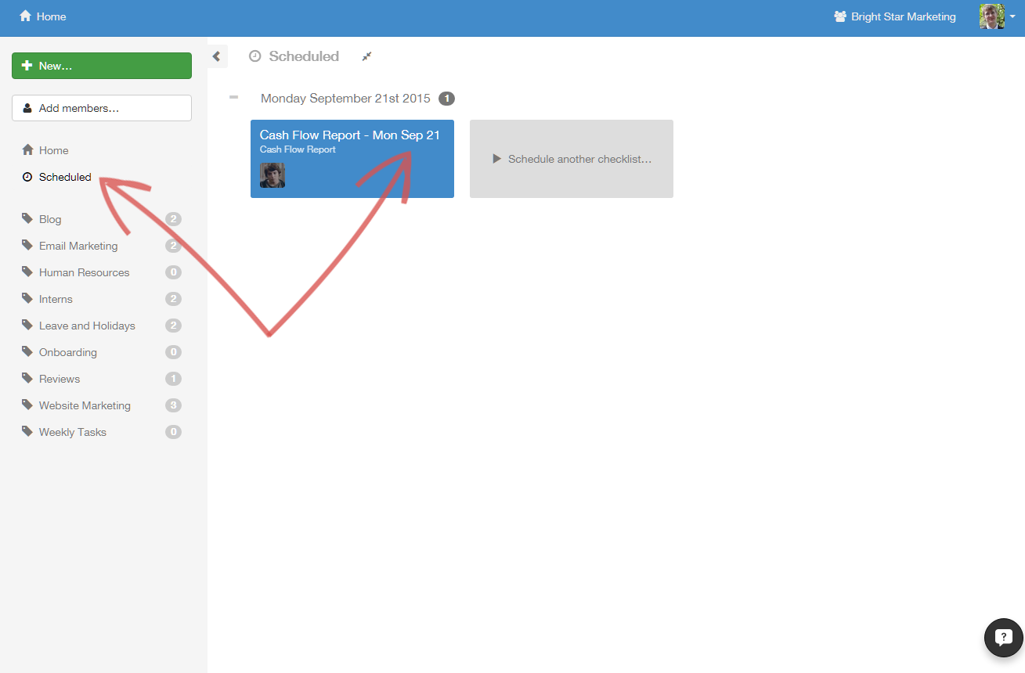Click the Home icon in top bar
Image resolution: width=1025 pixels, height=673 pixels.
coord(26,16)
